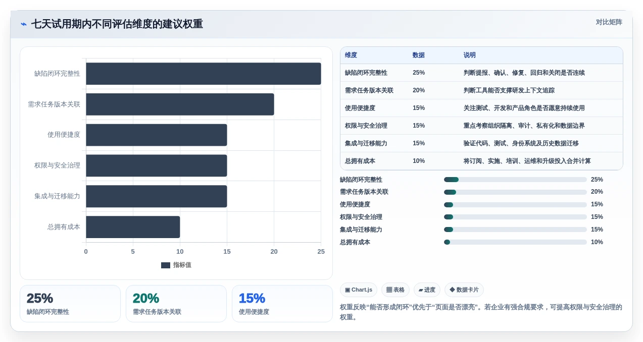Select the 需求任务版本关联 bar in chart

pyautogui.click(x=180, y=104)
